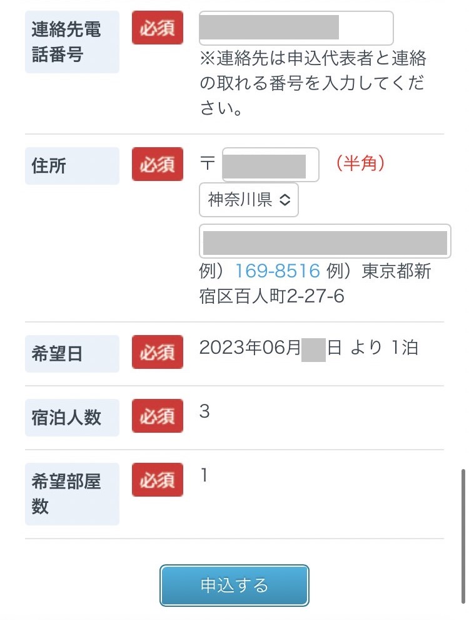Image resolution: width=469 pixels, height=620 pixels.
Task: Click the 必須 badge next to 希望部屋数
Action: click(x=157, y=480)
